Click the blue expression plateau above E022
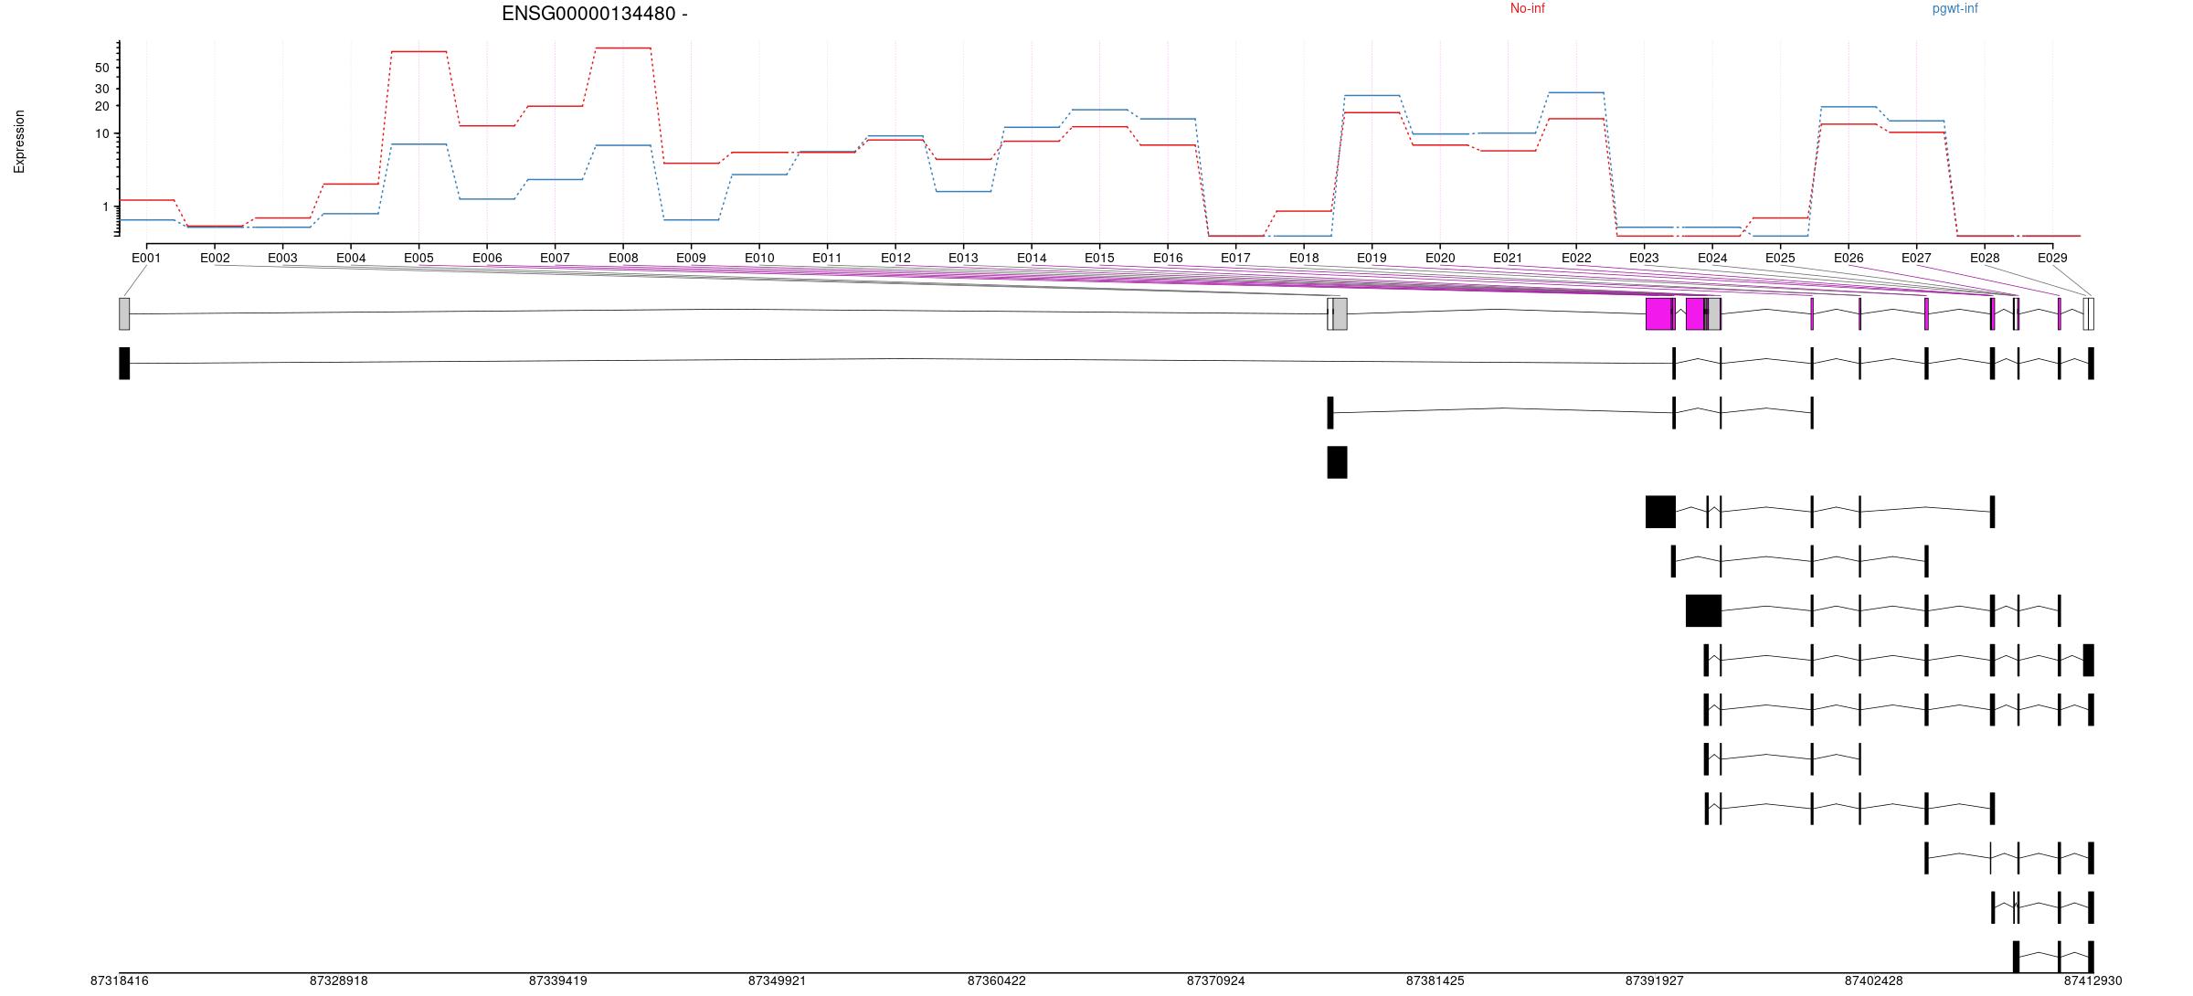Screen dimensions: 2193x996 1576,92
